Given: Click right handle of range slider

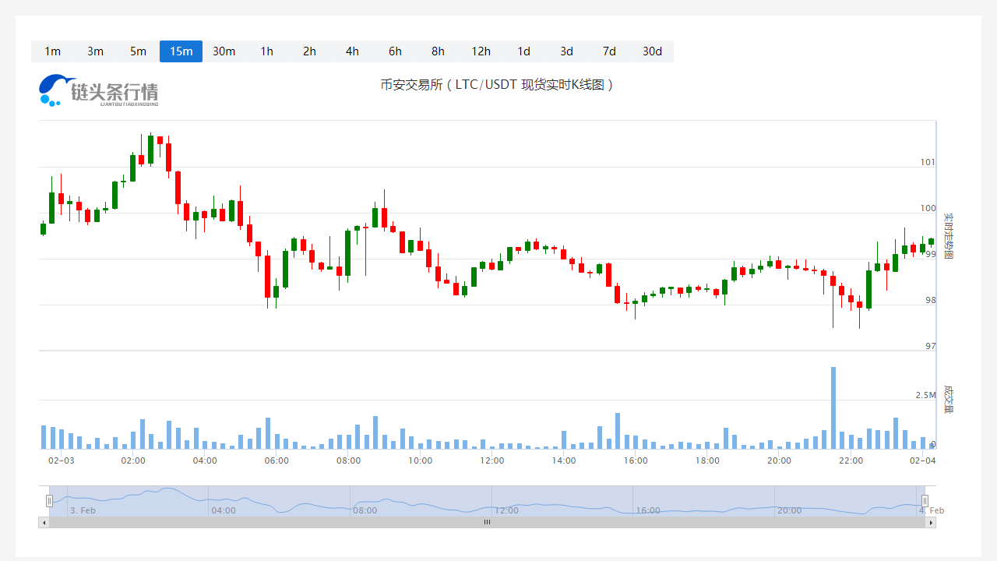Looking at the screenshot, I should pyautogui.click(x=925, y=500).
